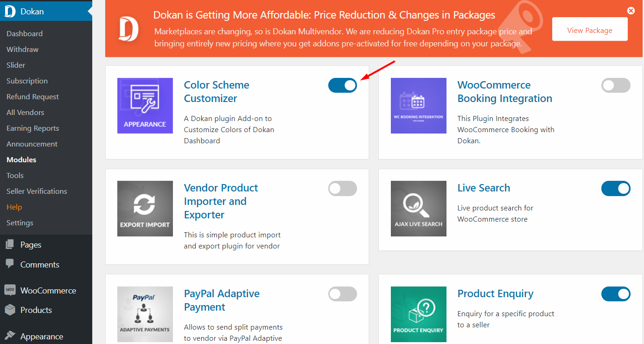Image resolution: width=644 pixels, height=344 pixels.
Task: Turn off the Live Search module
Action: 616,188
